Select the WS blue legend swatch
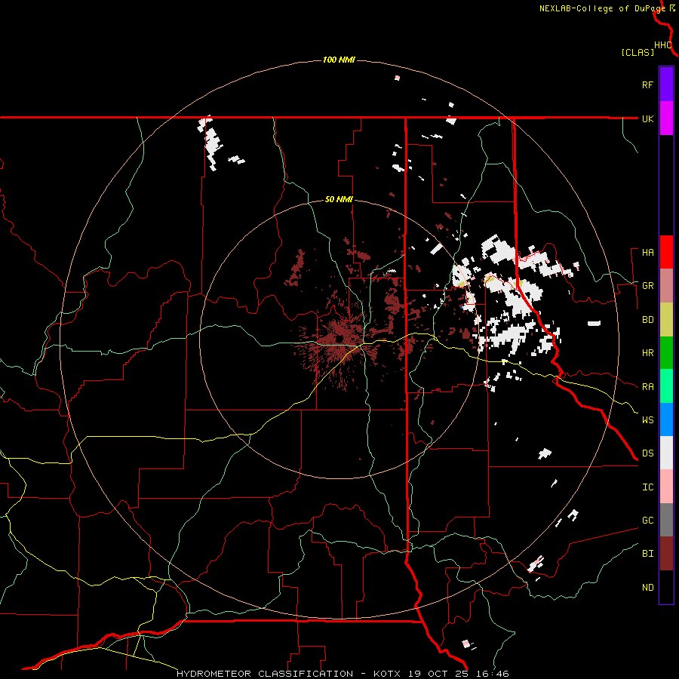Image resolution: width=679 pixels, height=679 pixels. coord(666,419)
